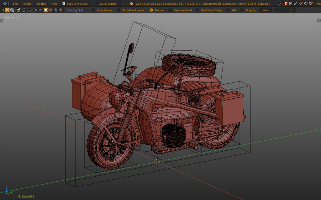Click the screwdriver tool icon at top right
This screenshot has height=200, width=321.
tap(296, 3)
